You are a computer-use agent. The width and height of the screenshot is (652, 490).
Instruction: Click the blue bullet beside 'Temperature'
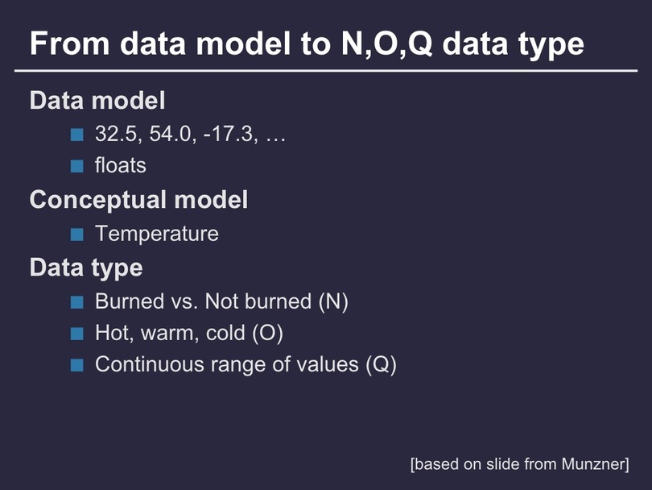(x=77, y=235)
